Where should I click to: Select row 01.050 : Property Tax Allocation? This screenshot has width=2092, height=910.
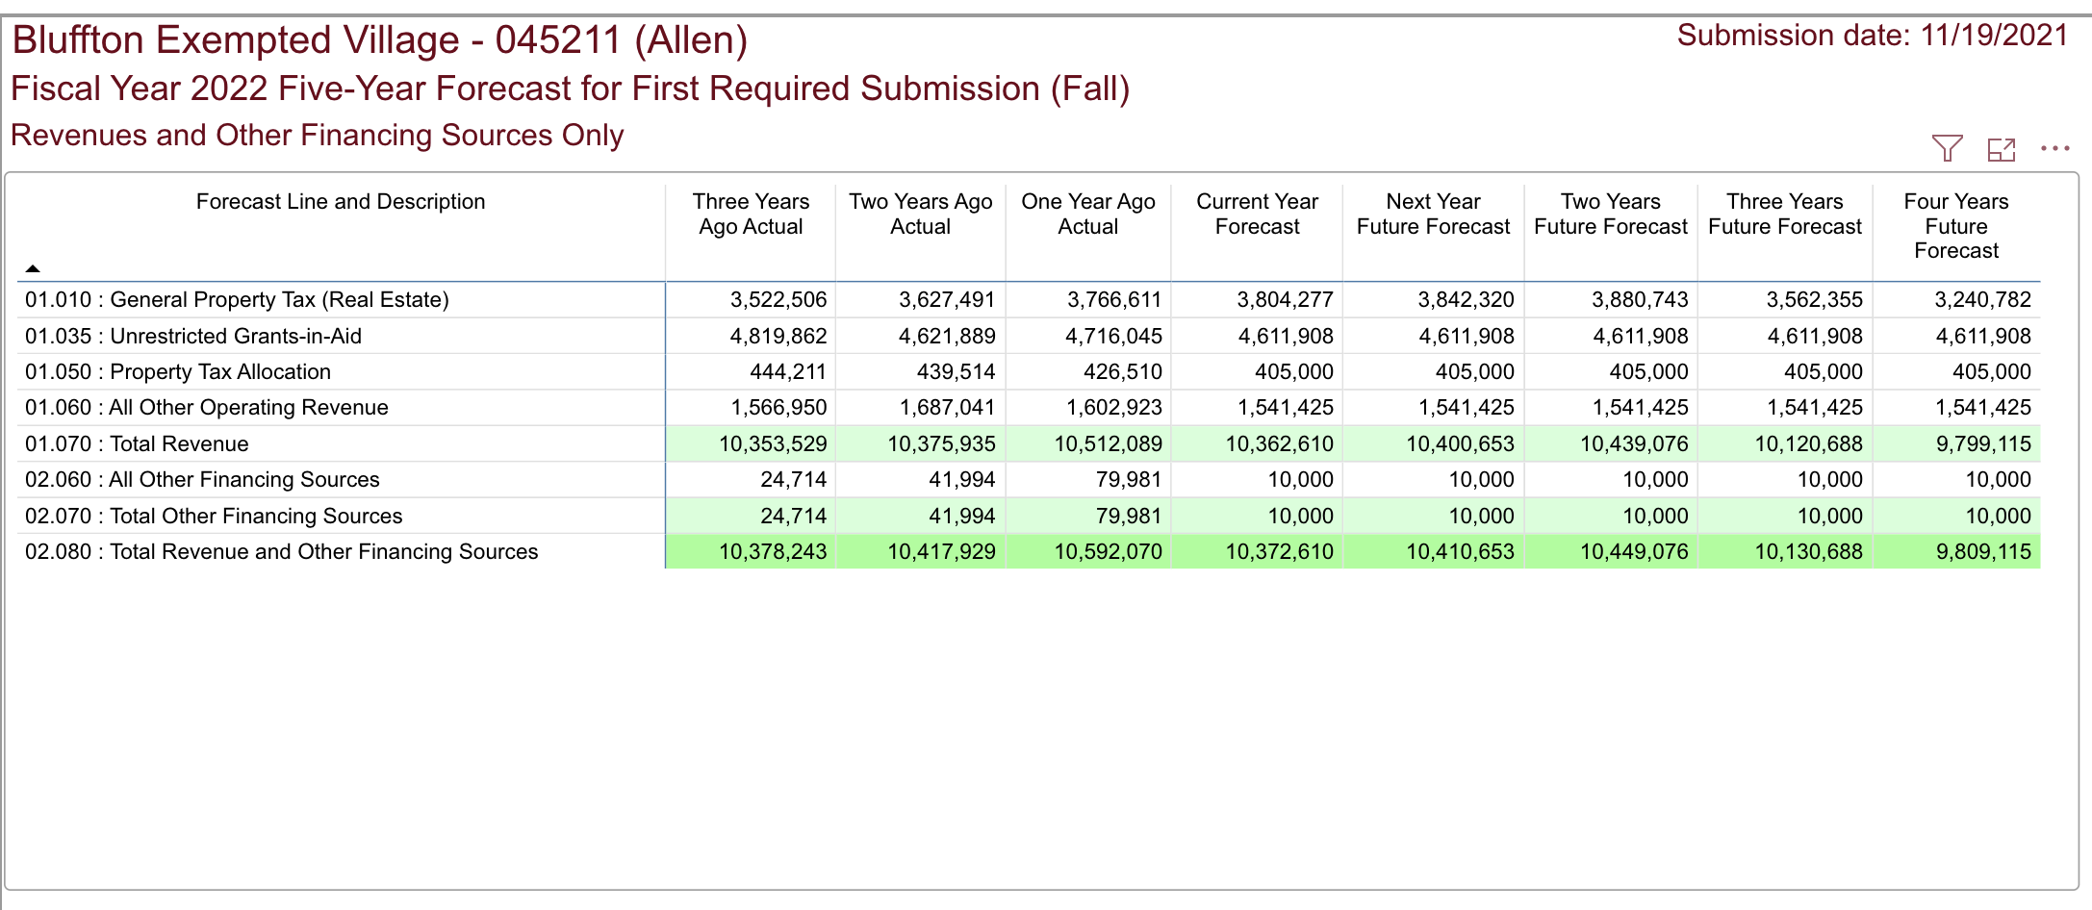pos(1029,371)
